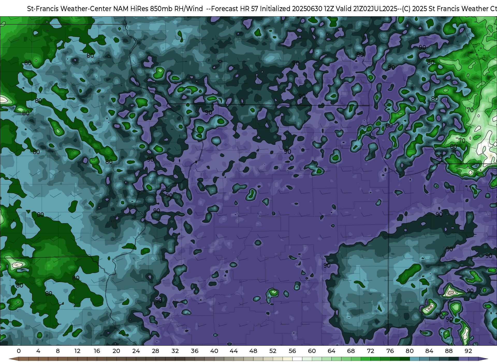Click the '40' colorbar tick label

[x=214, y=351]
